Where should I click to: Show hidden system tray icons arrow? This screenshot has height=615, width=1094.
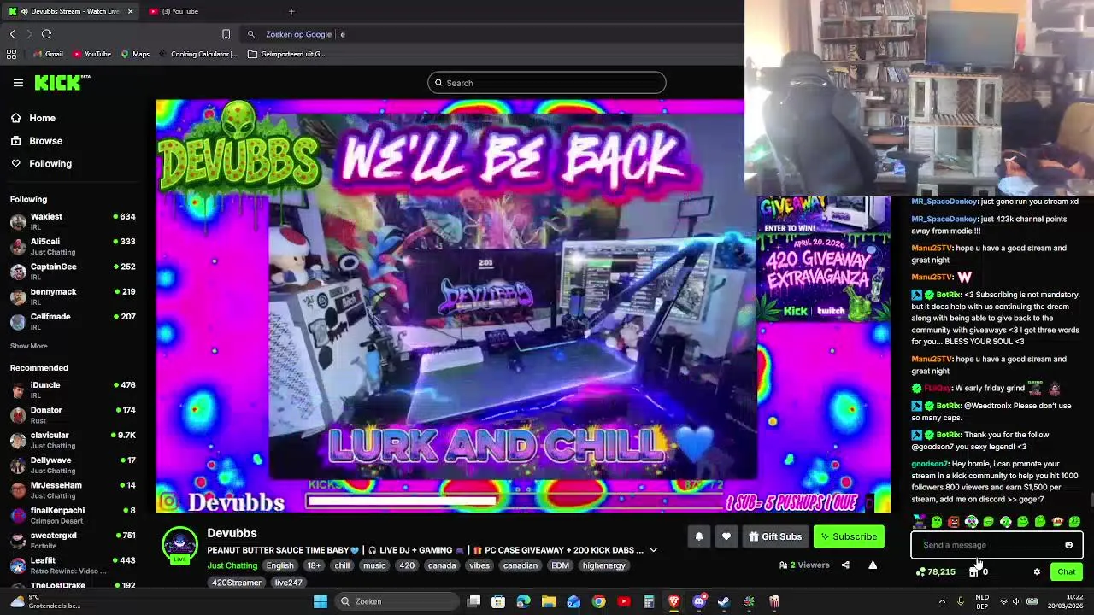coord(942,601)
